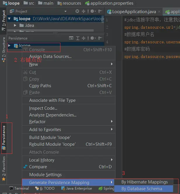Select Build Module 'loope'
This screenshot has height=194, width=180.
tap(69, 138)
